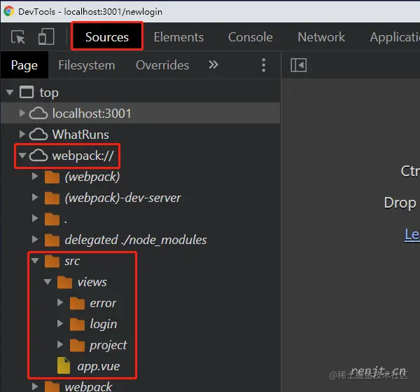The height and width of the screenshot is (392, 420).
Task: Click the (webpack) folder icon
Action: 52,177
